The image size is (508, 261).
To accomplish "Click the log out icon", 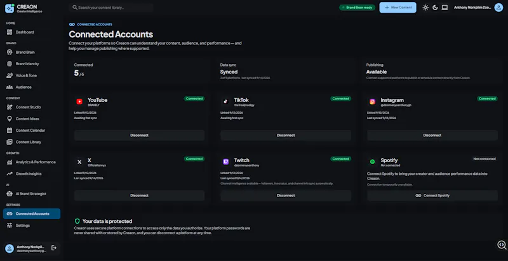I will click(x=54, y=248).
